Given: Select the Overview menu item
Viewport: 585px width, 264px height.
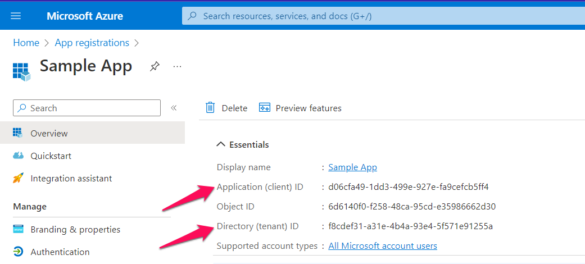Looking at the screenshot, I should (49, 133).
